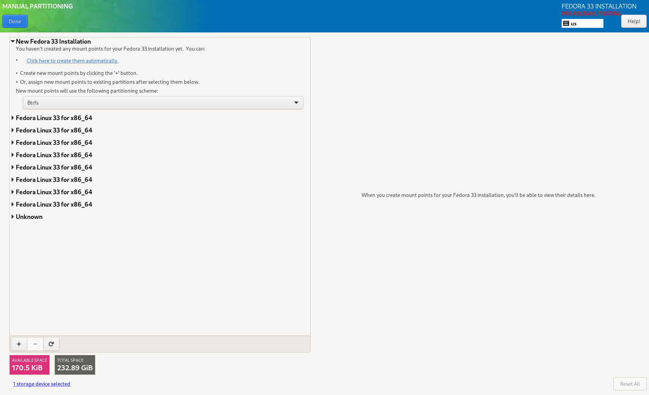
Task: Click the red 'PRE-RELEASE / TESTING' label
Action: pyautogui.click(x=591, y=14)
